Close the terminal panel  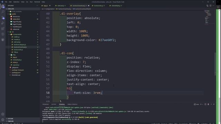214,104
